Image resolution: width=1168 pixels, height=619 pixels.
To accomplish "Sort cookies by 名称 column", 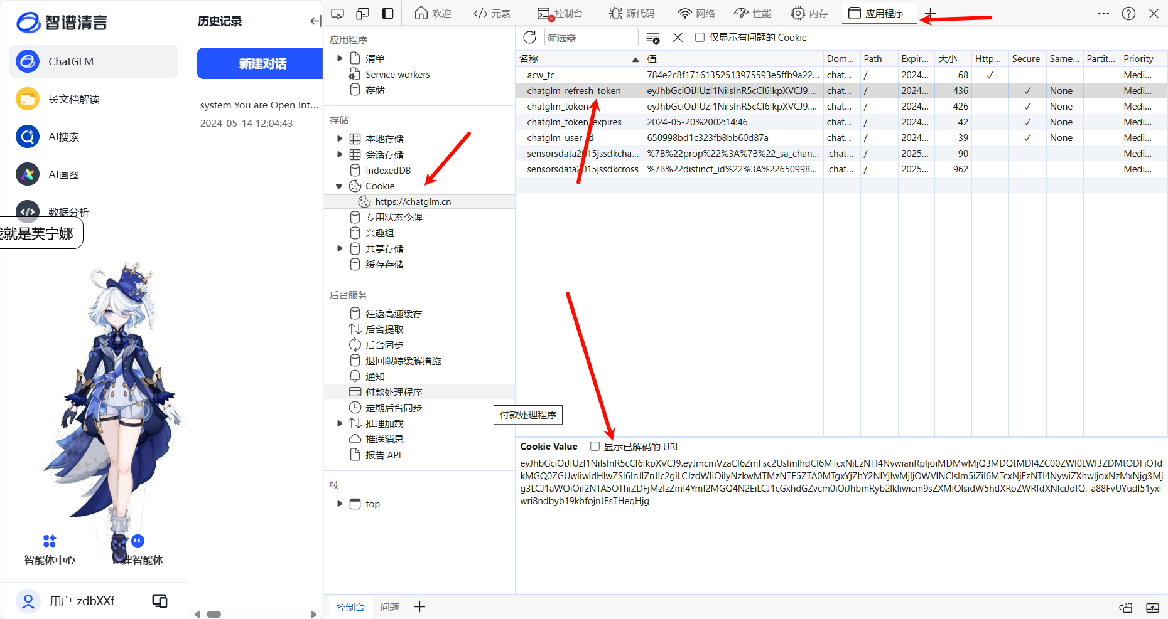I will [x=579, y=59].
